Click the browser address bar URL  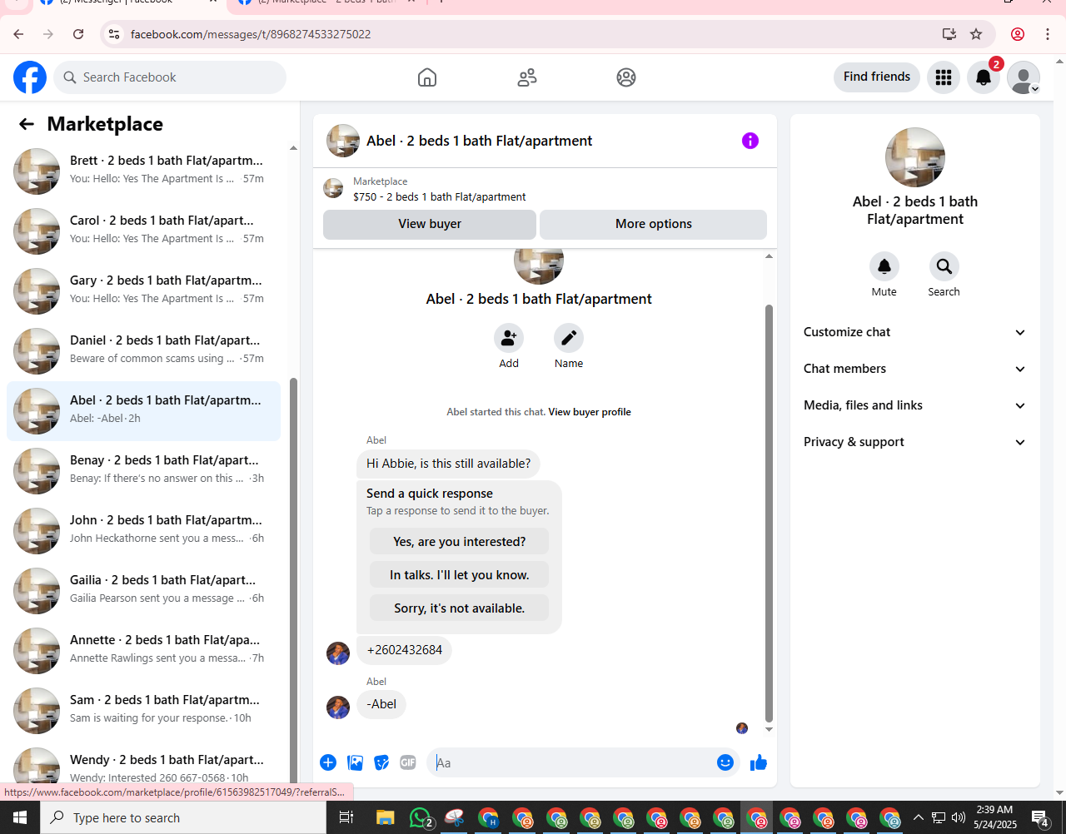click(251, 34)
